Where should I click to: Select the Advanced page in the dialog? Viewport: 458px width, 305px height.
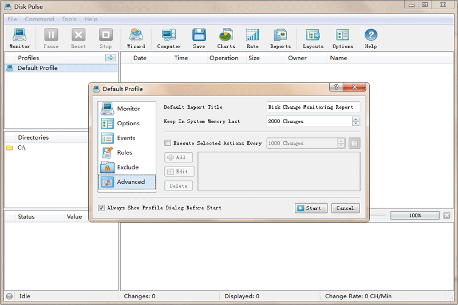(x=127, y=182)
